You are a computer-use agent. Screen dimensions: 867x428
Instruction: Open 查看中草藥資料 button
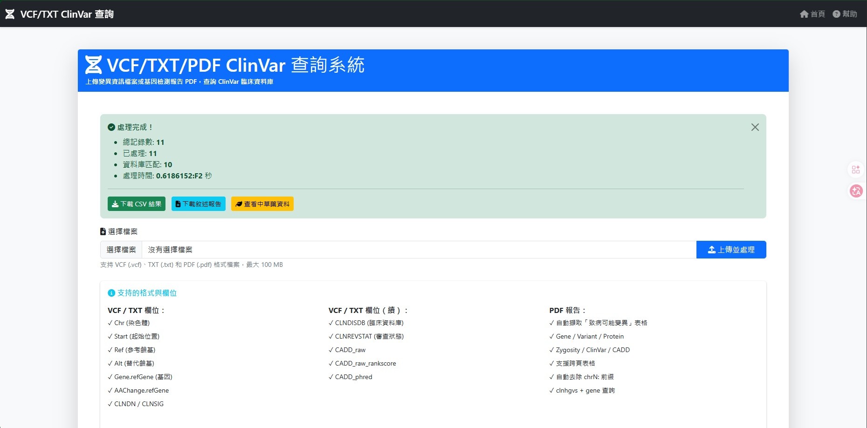262,204
